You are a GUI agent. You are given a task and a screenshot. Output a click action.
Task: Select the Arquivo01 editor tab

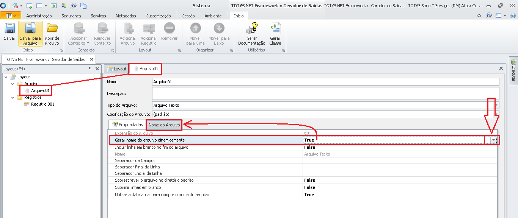point(146,69)
